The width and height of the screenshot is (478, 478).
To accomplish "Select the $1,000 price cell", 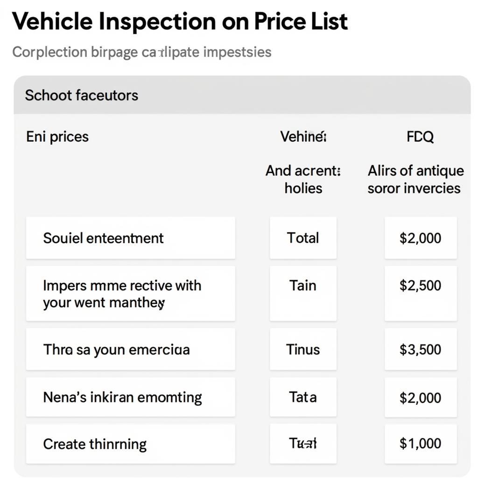I will (x=421, y=443).
